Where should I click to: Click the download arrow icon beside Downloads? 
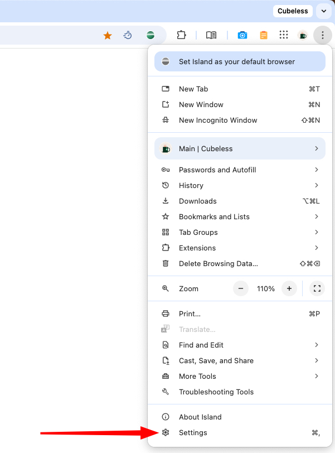click(x=166, y=201)
